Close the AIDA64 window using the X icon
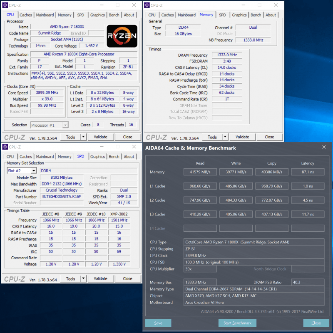The height and width of the screenshot is (333, 333). coord(324,147)
